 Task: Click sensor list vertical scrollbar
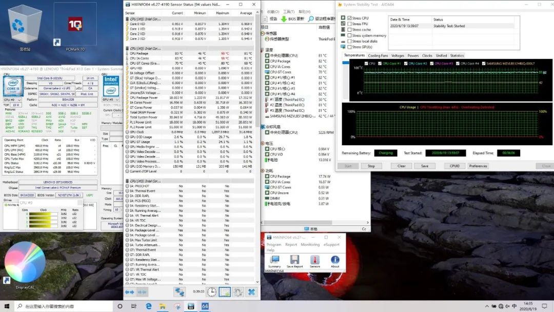257,148
